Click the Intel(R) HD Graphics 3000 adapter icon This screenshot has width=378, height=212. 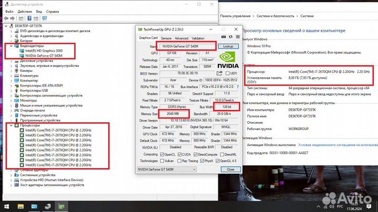click(22, 50)
